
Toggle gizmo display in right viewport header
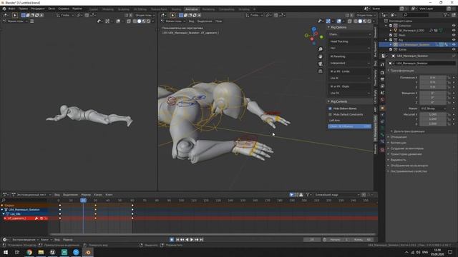click(x=328, y=21)
